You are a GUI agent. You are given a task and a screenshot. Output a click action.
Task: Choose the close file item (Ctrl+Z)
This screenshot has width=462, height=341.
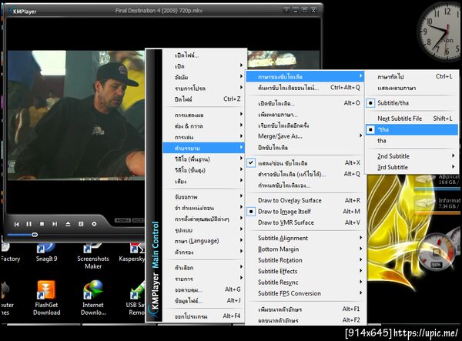203,99
